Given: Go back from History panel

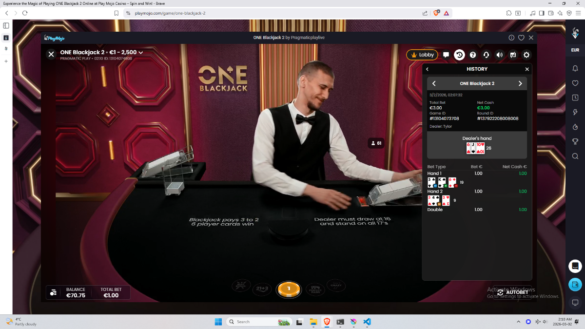Looking at the screenshot, I should click(x=428, y=69).
